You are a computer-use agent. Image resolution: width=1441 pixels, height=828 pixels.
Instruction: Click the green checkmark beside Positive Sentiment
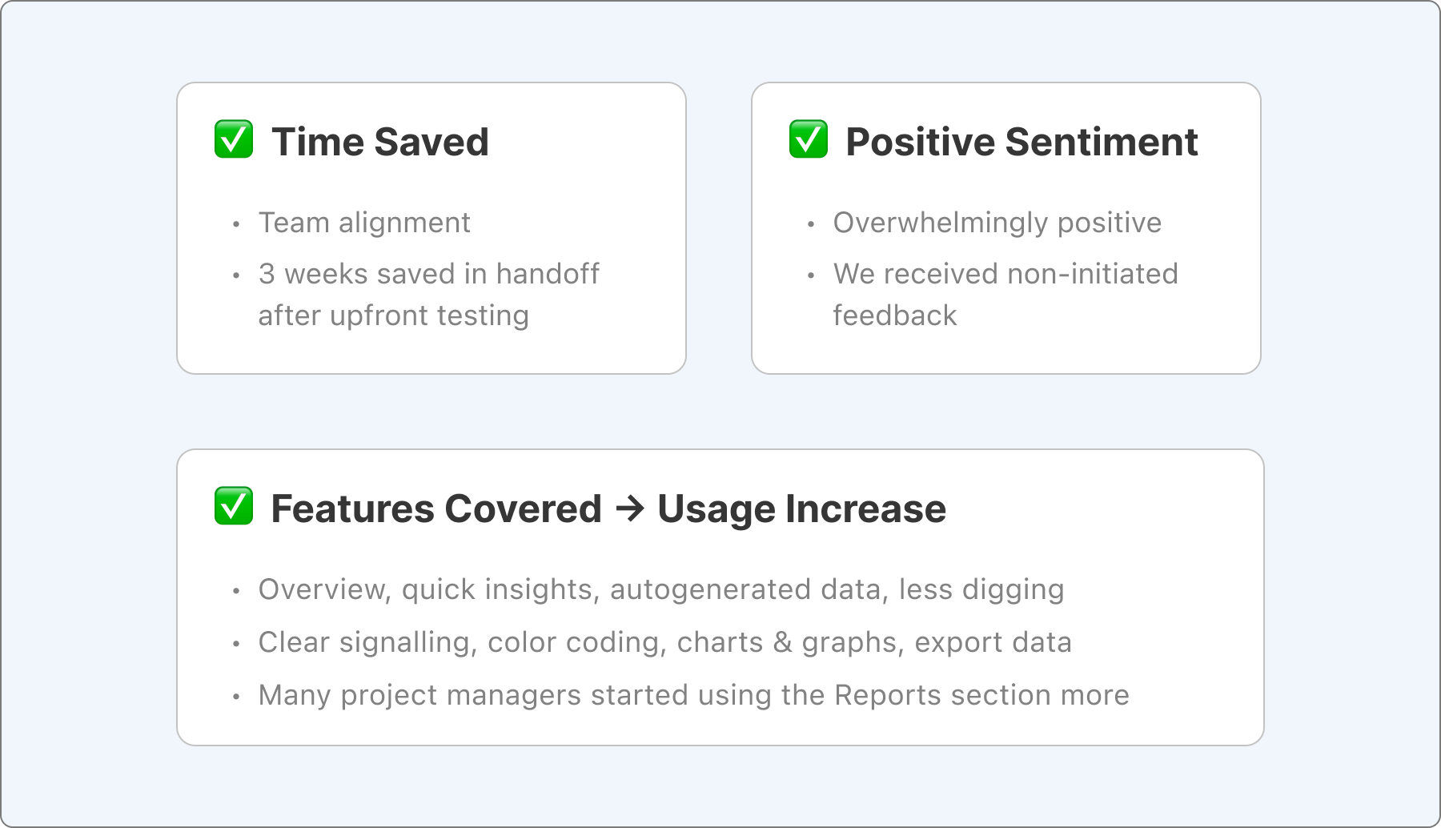809,139
